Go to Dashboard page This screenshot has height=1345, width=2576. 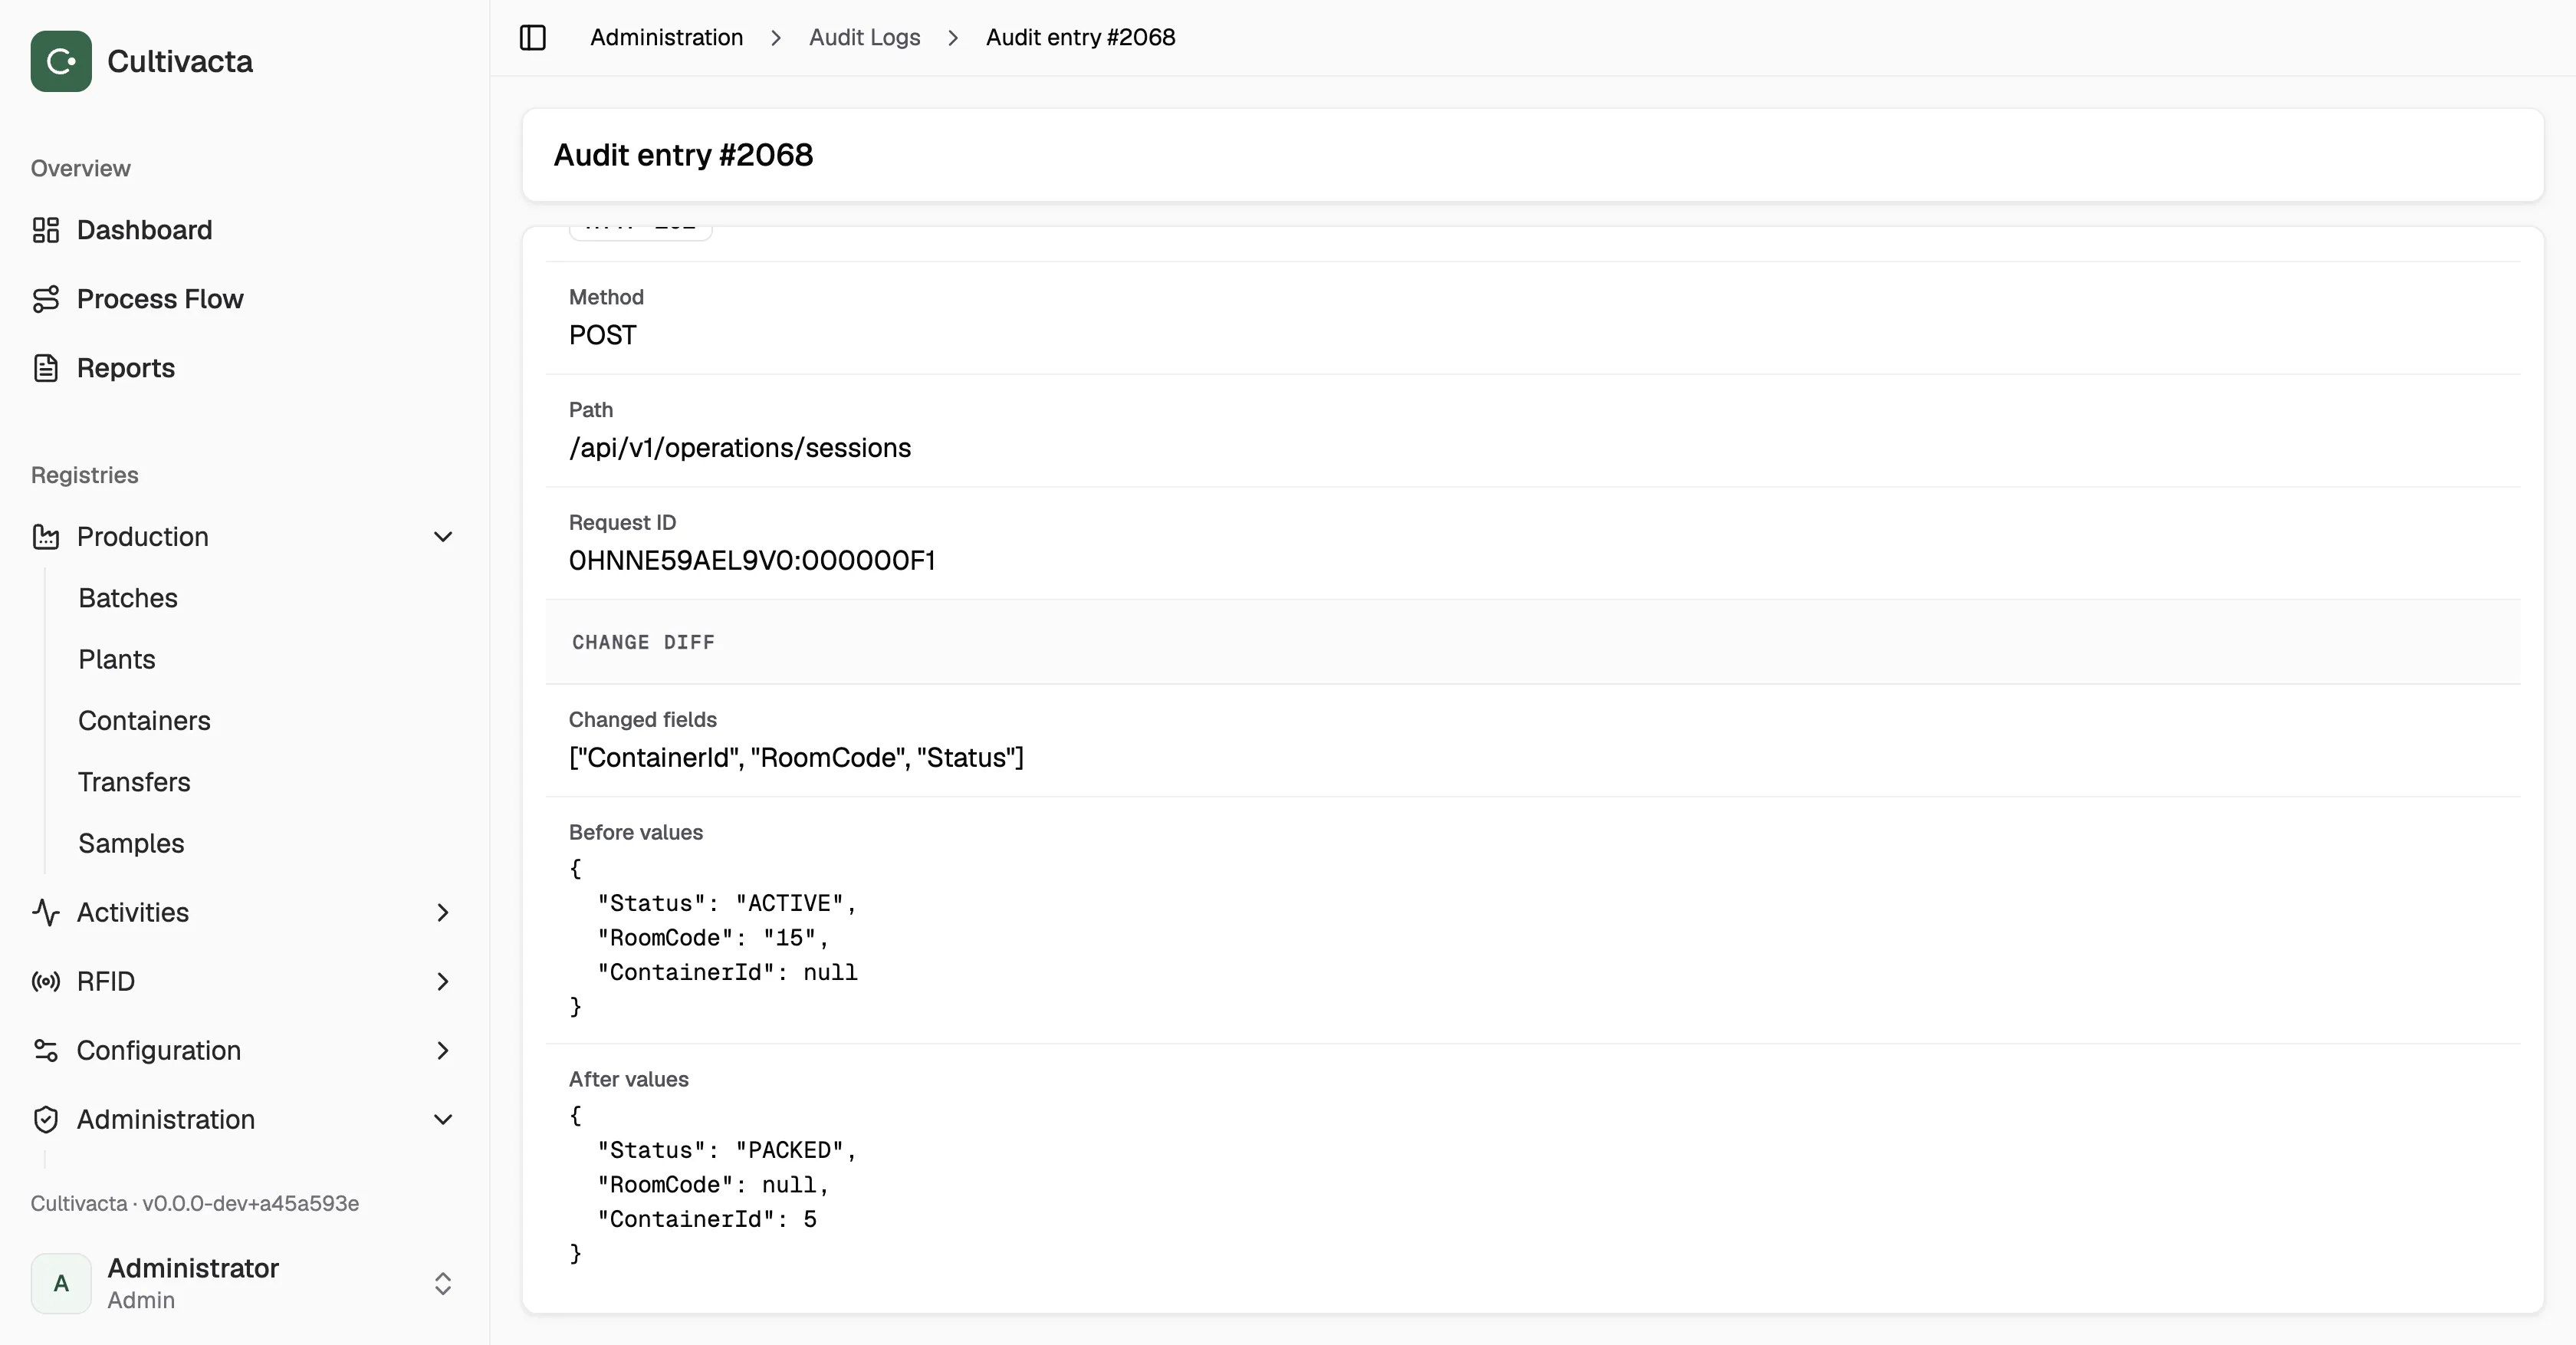pyautogui.click(x=144, y=230)
